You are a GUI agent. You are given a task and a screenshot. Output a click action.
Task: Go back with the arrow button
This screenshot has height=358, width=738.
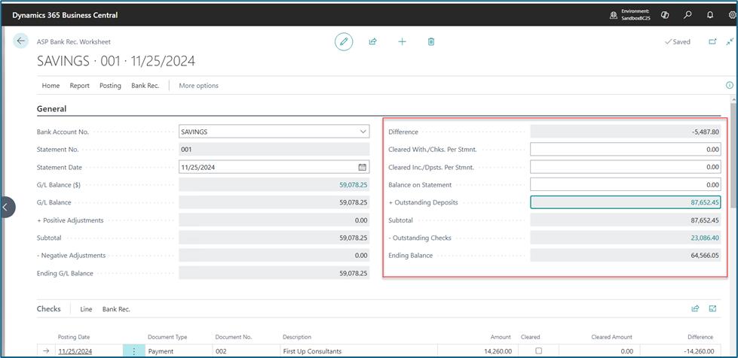[20, 41]
